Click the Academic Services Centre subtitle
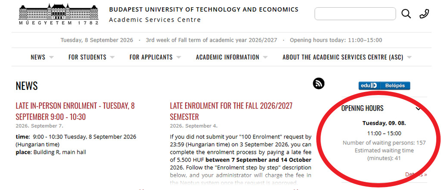Viewport: 441px width, 190px height. 155,20
